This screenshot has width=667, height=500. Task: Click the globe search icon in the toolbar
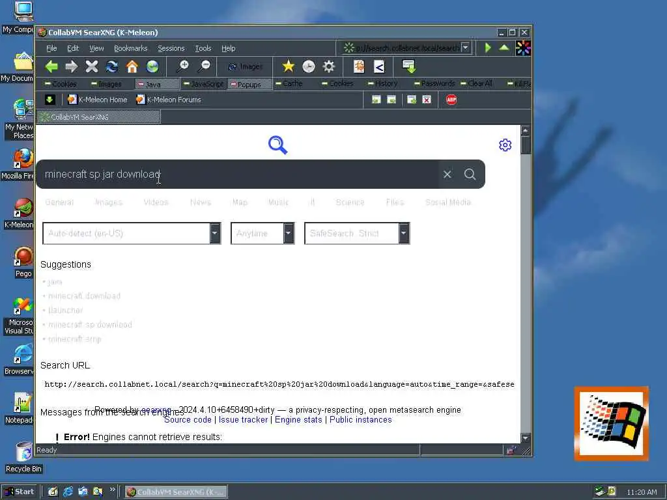tap(152, 66)
